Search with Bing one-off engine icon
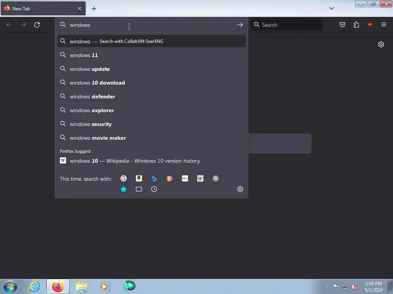Viewport: 393px width, 294px height. pyautogui.click(x=154, y=178)
